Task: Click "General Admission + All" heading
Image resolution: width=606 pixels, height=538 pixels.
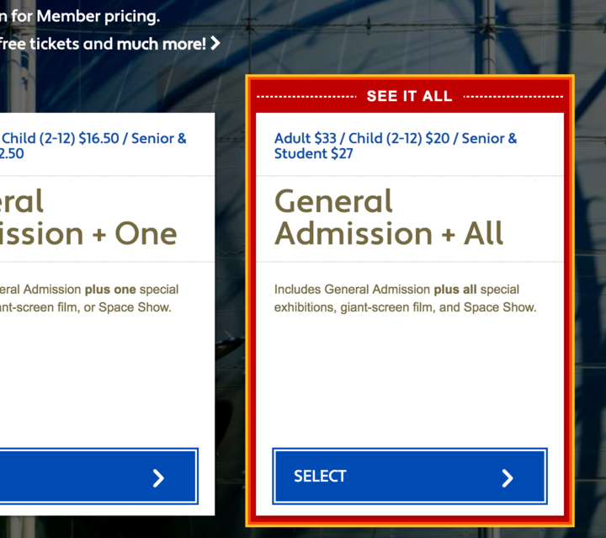Action: click(x=388, y=217)
